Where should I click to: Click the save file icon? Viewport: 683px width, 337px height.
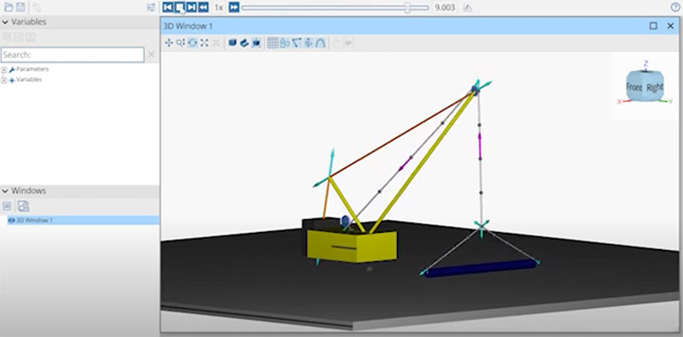[x=20, y=8]
